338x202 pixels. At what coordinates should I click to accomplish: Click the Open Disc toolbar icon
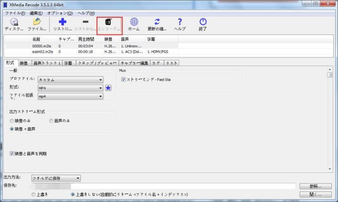point(14,22)
